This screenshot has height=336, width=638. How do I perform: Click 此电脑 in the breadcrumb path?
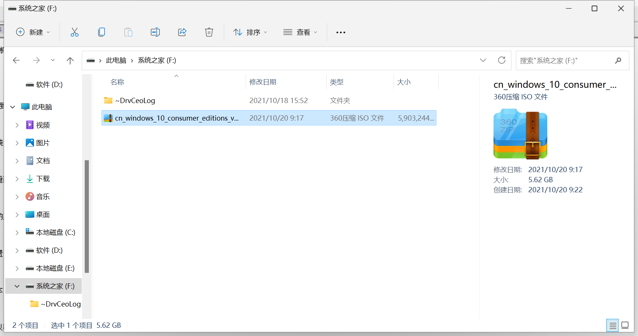(x=116, y=60)
